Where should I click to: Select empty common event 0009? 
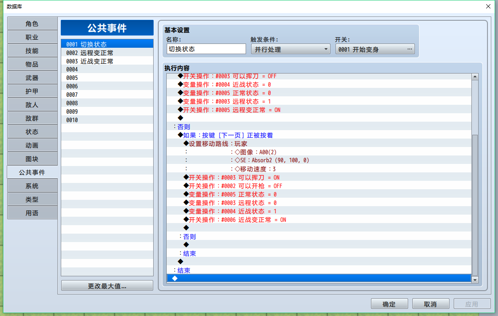[107, 112]
